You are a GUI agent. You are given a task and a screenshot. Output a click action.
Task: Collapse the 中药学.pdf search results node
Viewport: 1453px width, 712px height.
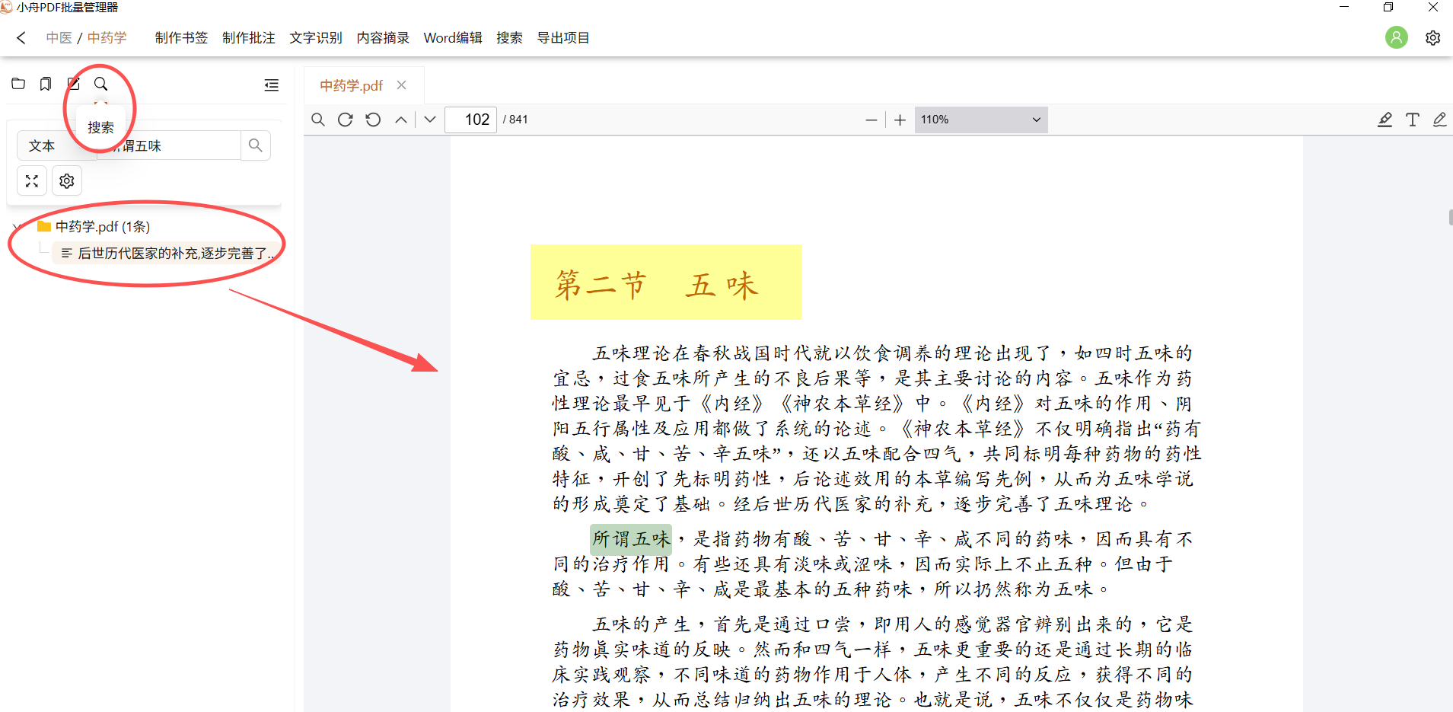[17, 227]
